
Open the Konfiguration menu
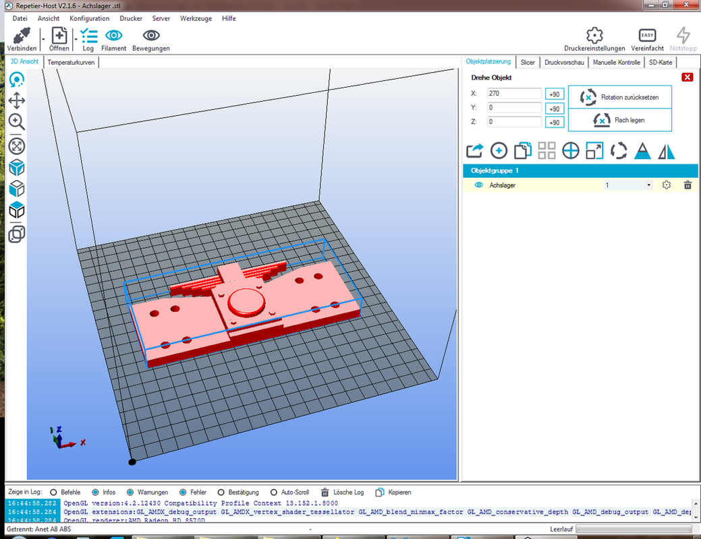(90, 18)
